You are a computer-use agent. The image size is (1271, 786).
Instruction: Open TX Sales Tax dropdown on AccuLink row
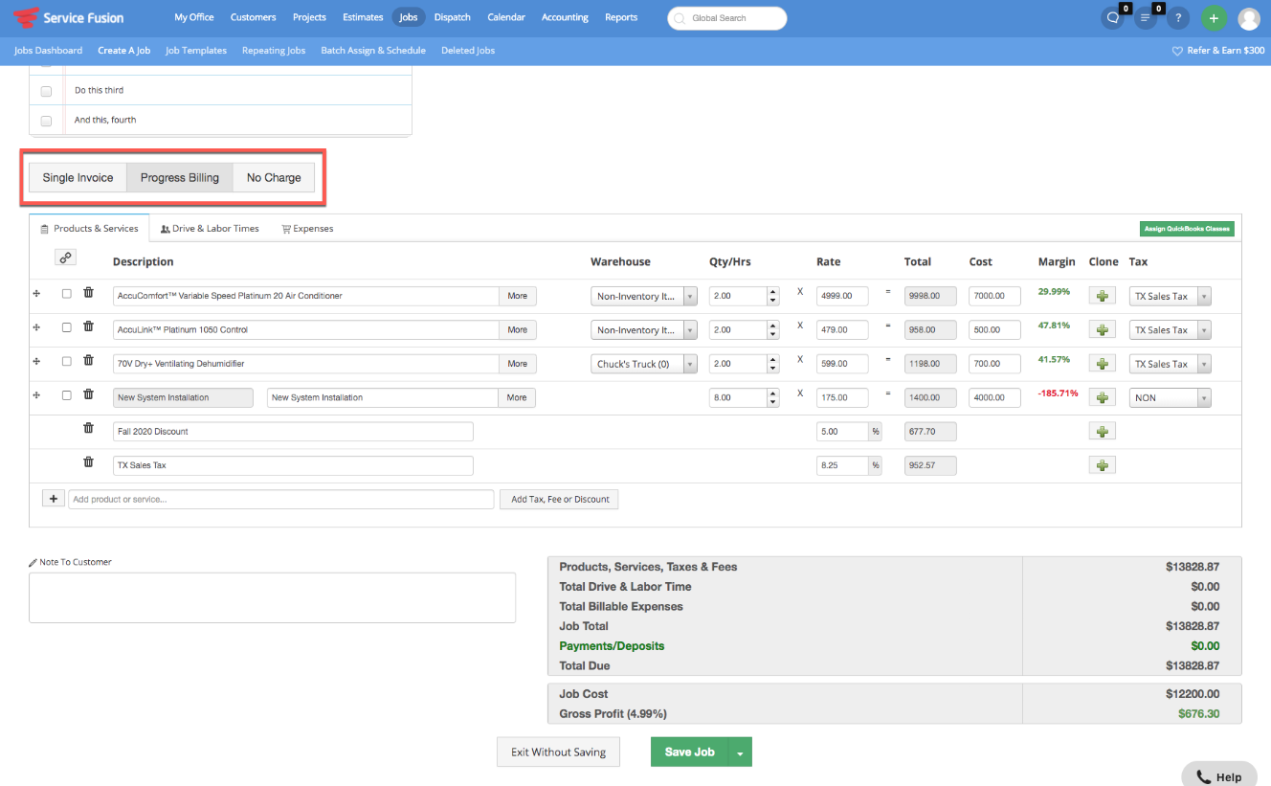click(x=1171, y=330)
